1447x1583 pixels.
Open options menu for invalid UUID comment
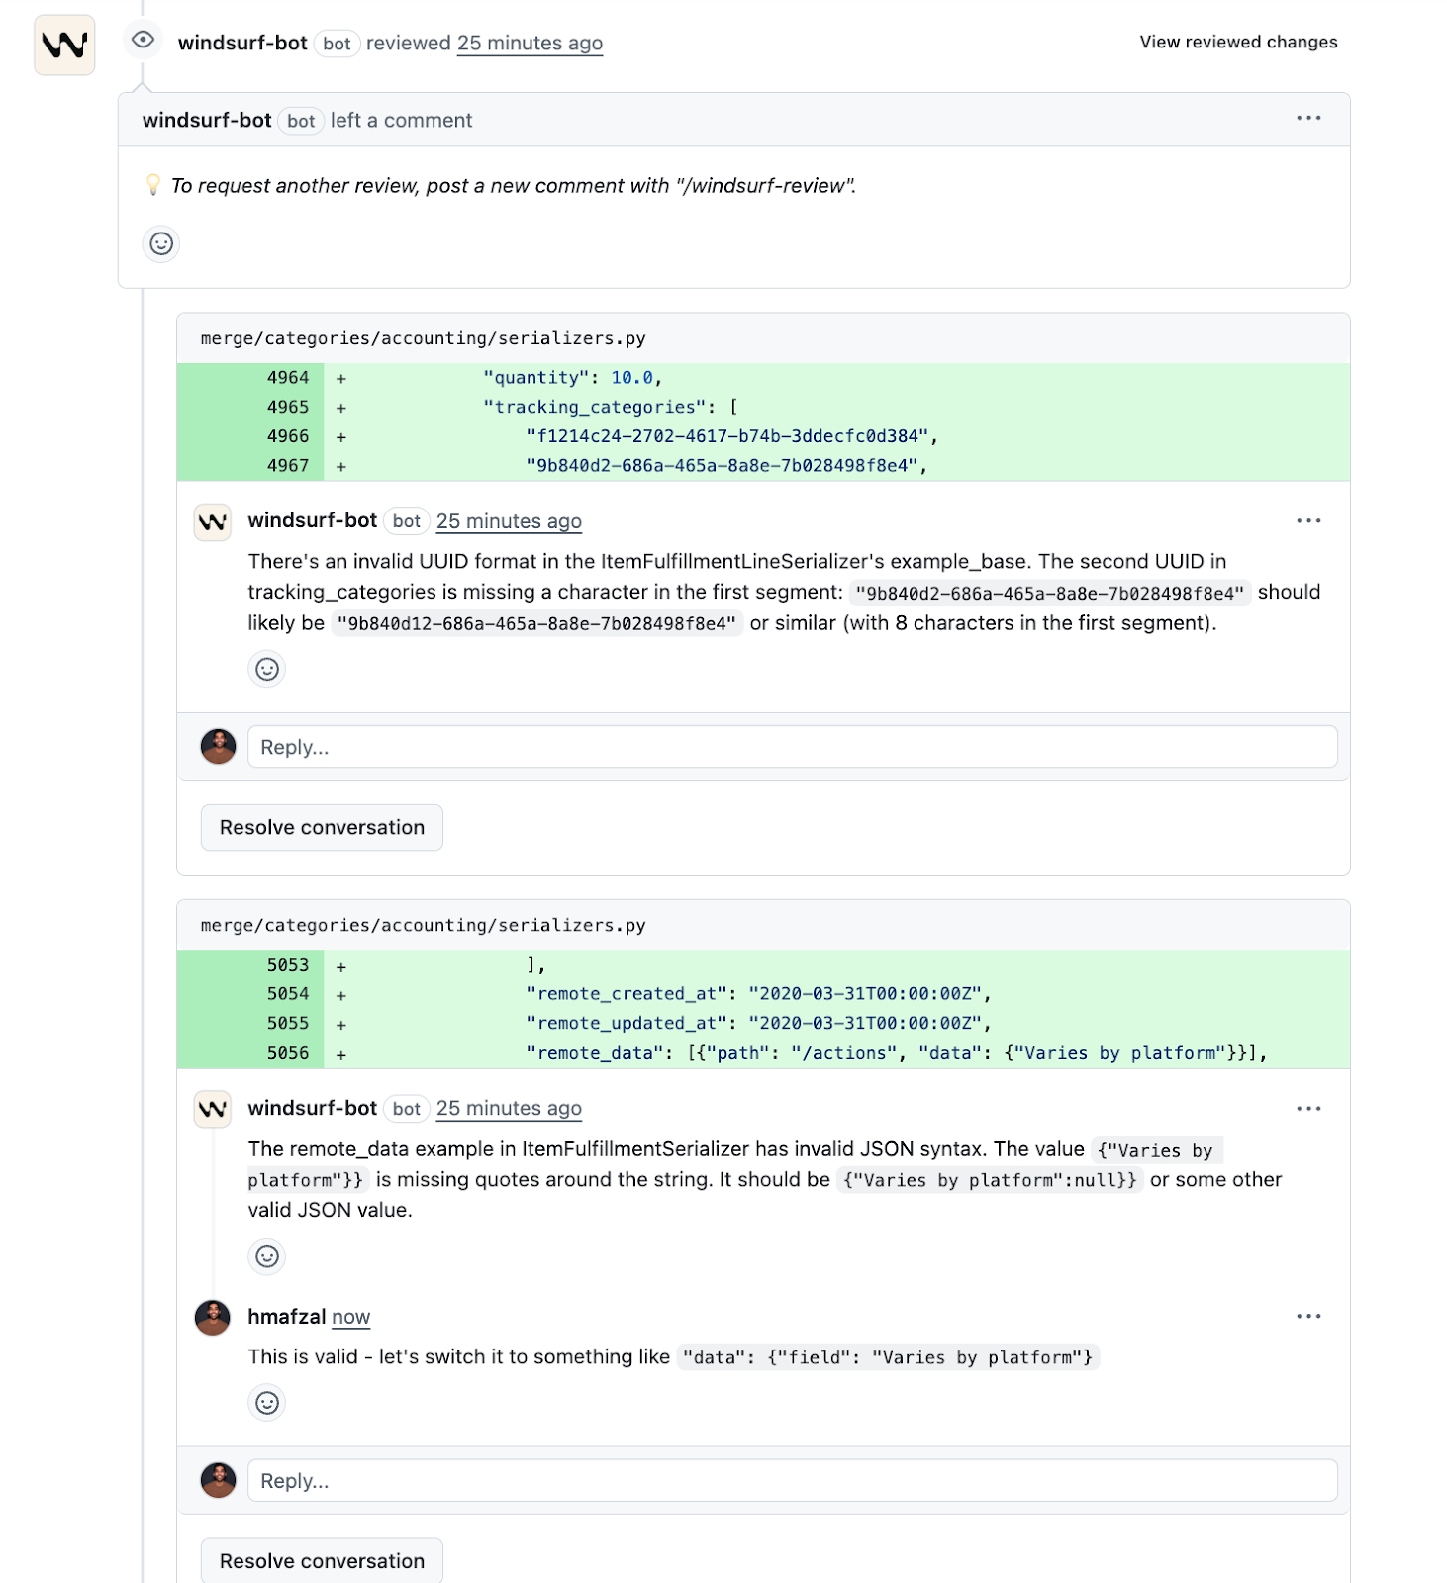(x=1308, y=520)
